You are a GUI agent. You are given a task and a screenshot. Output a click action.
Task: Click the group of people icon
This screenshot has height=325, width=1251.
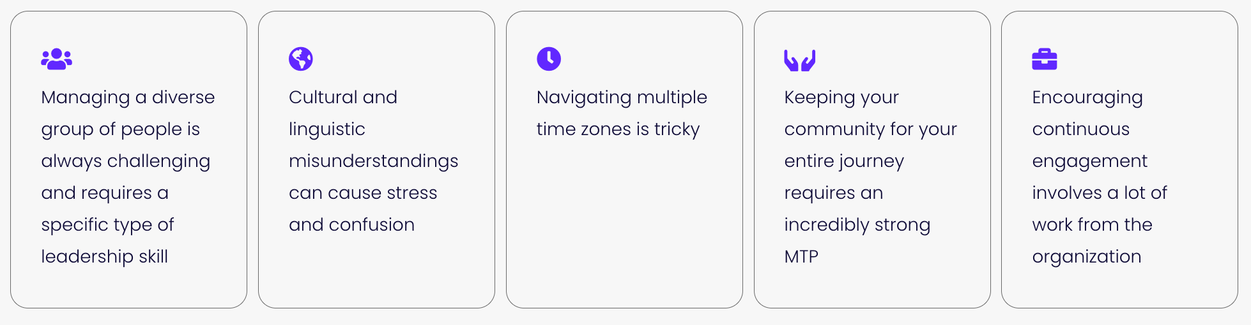coord(56,59)
